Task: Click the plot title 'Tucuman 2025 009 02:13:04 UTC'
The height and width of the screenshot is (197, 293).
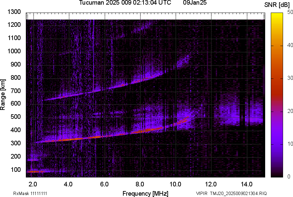Action: (125, 3)
